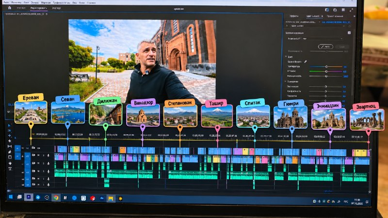Toggle V1 source patching button

point(17,148)
